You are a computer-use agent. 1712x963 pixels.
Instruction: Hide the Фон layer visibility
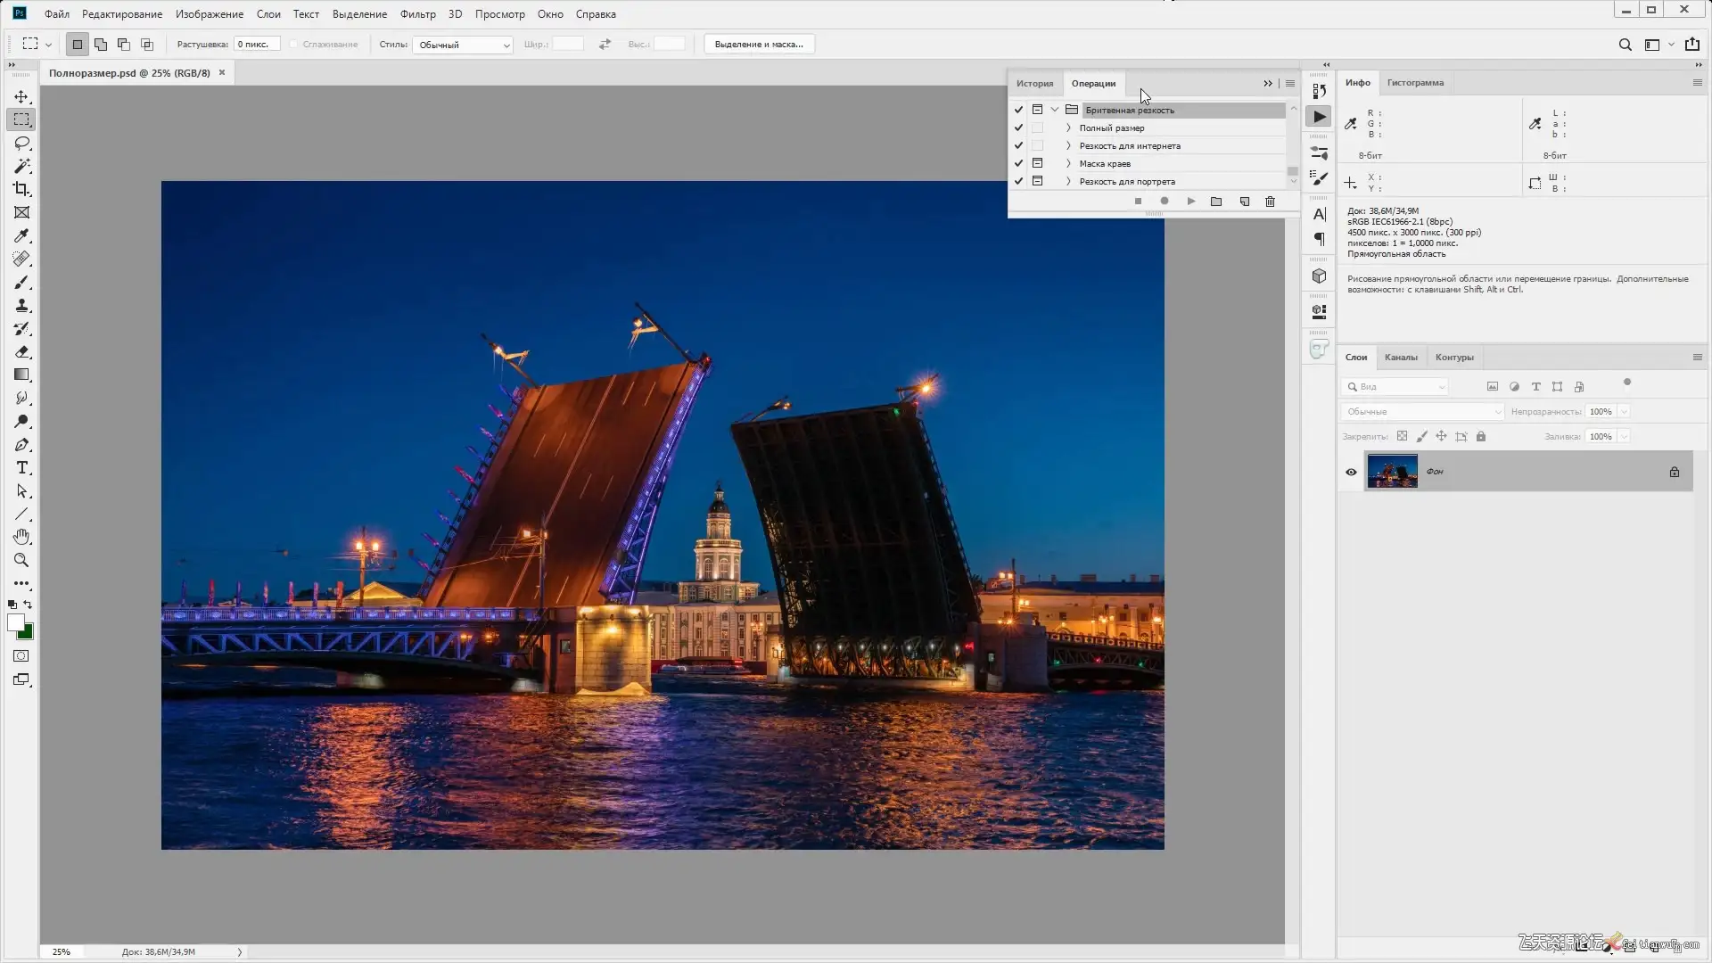coord(1351,472)
